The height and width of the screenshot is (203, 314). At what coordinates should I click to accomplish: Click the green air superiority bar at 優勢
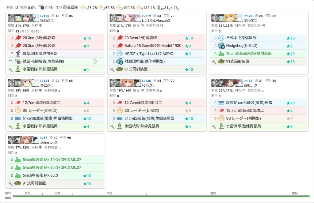(x=213, y=197)
